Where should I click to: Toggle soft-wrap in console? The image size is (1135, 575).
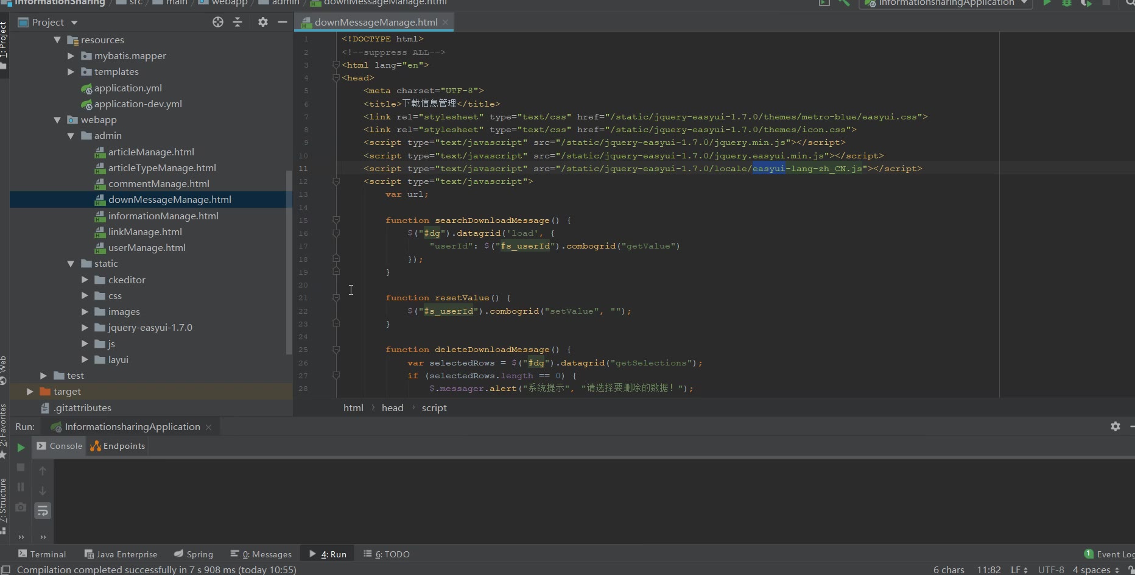click(x=43, y=510)
